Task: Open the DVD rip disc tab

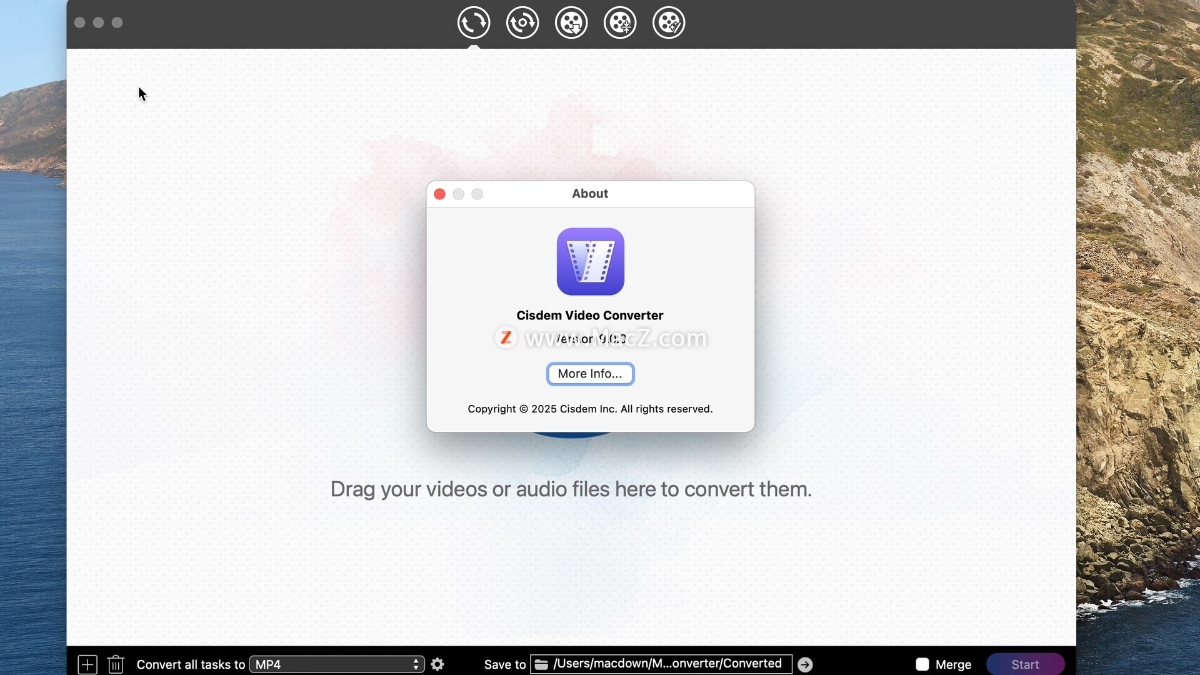Action: pos(522,23)
